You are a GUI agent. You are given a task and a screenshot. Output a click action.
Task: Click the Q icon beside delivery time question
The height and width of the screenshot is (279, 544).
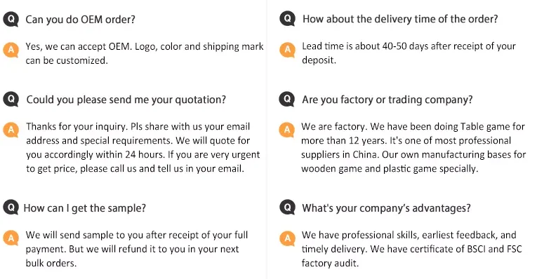point(287,19)
